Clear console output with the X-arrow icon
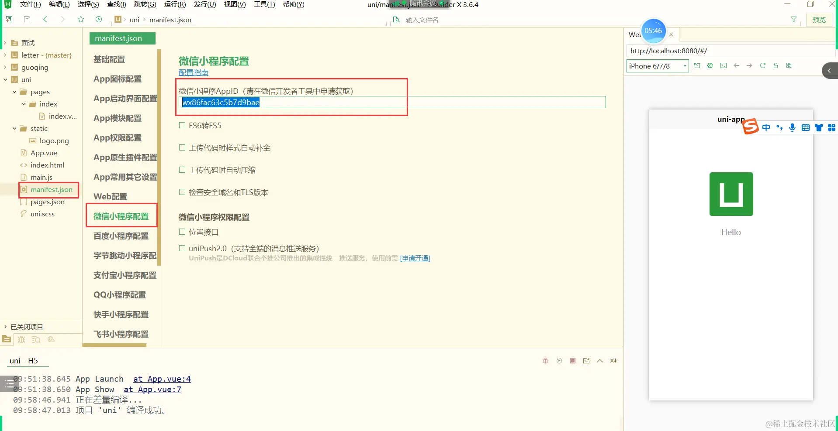The height and width of the screenshot is (431, 838). [x=613, y=361]
